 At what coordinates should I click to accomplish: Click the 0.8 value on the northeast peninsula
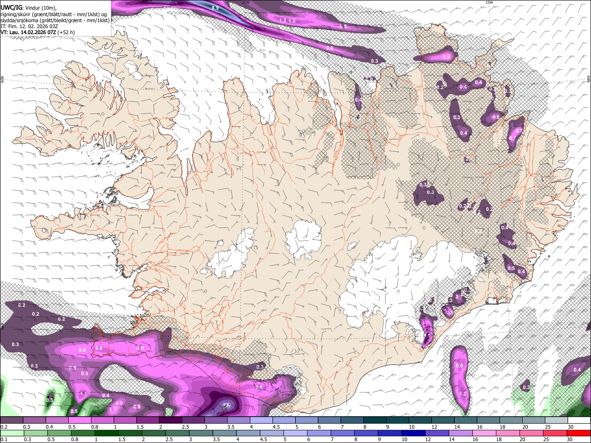[446, 57]
